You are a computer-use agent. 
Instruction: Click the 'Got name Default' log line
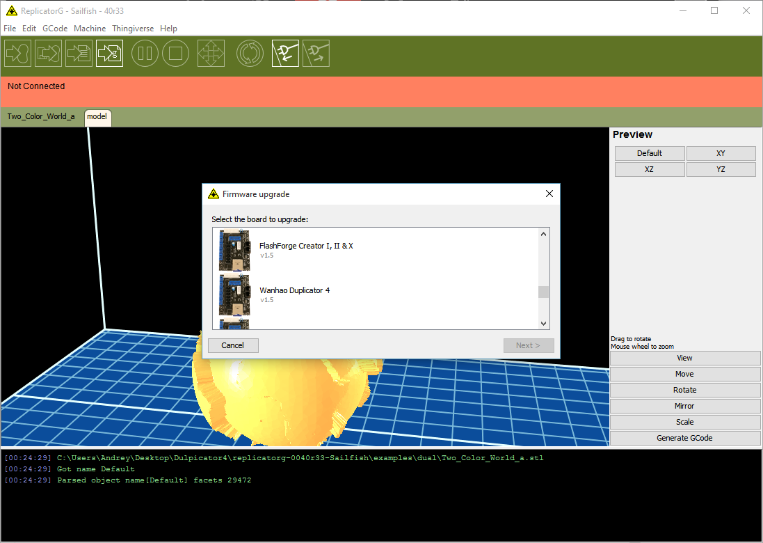(x=69, y=469)
